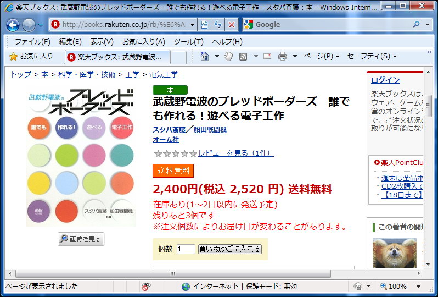
Task: Open the お気に入り(A) menu
Action: click(x=144, y=42)
